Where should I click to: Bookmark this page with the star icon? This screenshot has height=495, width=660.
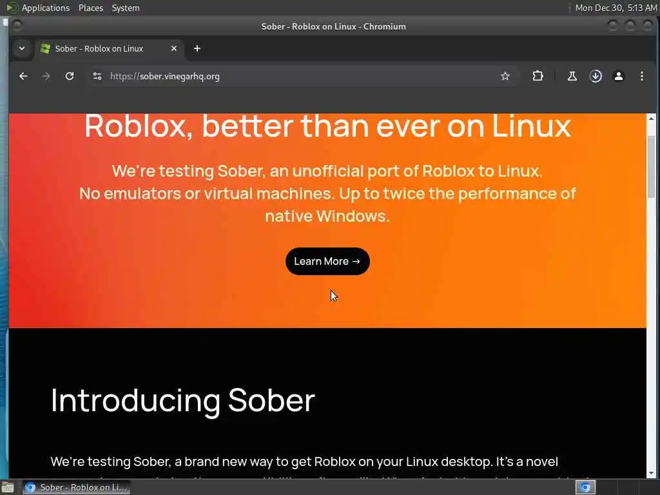[x=505, y=76]
